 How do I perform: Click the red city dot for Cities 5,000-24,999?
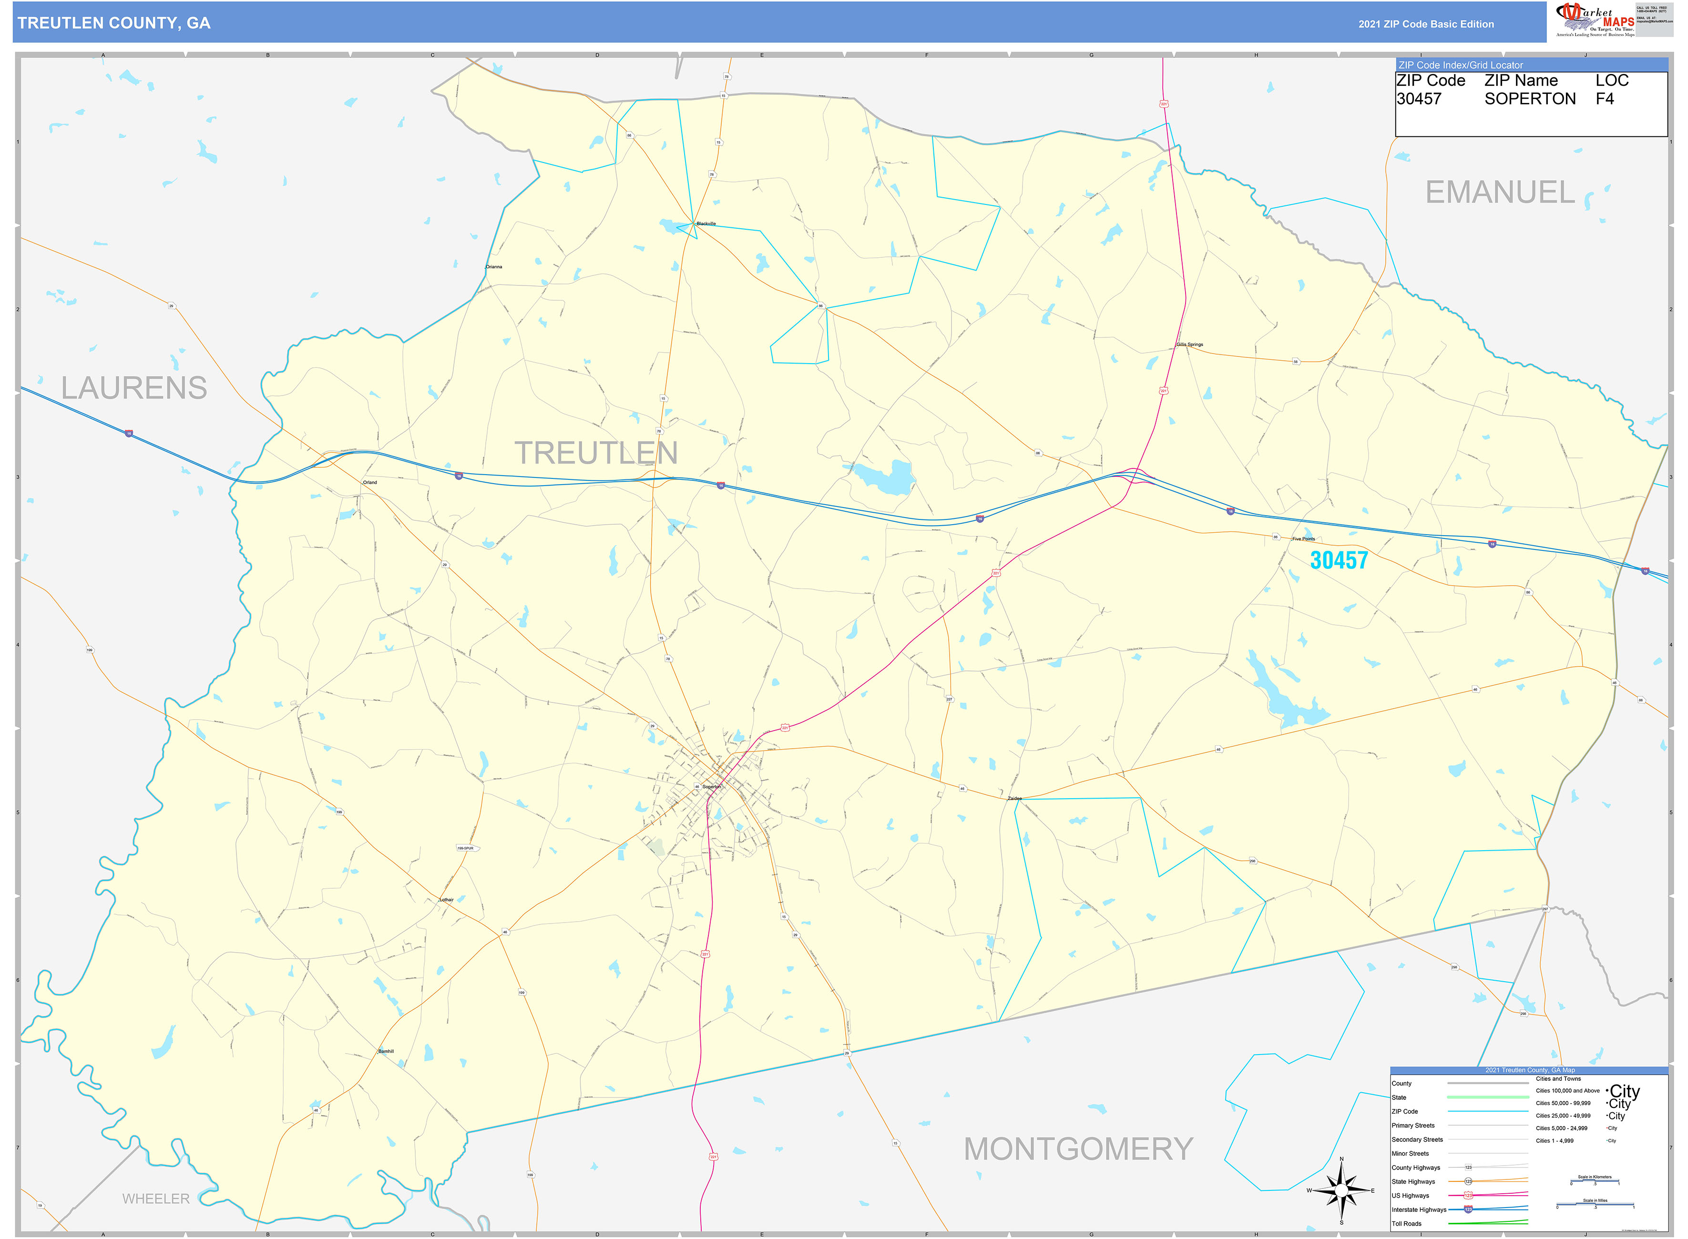(1607, 1128)
